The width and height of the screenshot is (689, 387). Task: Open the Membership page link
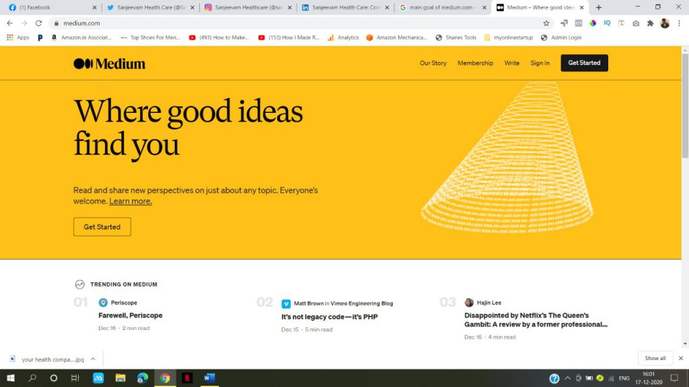475,63
